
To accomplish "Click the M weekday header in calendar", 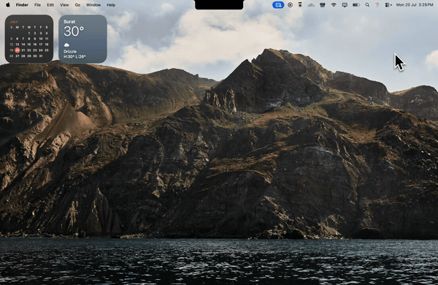I will (x=18, y=28).
